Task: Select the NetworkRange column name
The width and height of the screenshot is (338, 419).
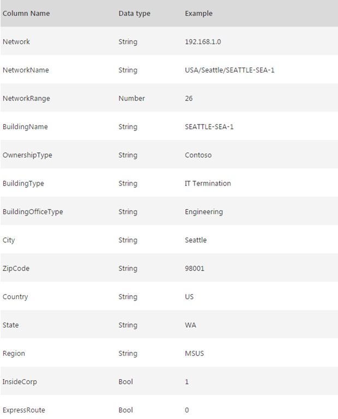Action: tap(26, 98)
